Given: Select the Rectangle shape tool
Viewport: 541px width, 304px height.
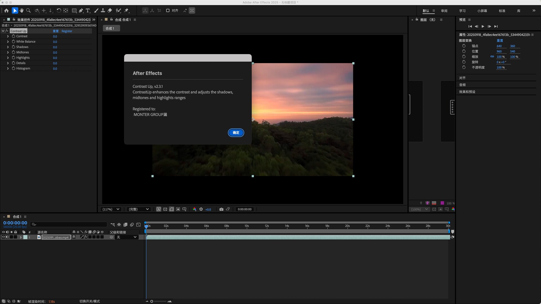Looking at the screenshot, I should tap(74, 10).
